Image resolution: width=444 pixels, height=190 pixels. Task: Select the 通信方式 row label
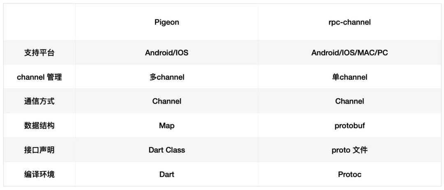point(39,101)
